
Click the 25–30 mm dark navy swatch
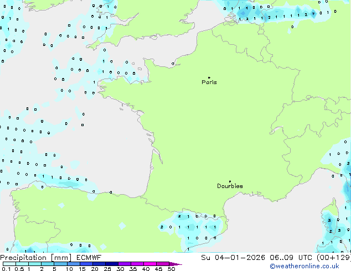coord(111,264)
